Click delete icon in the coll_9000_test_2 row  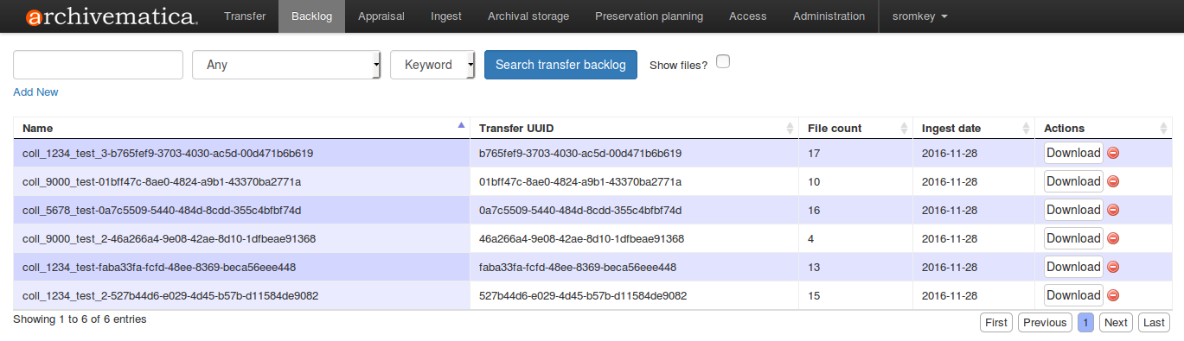point(1113,238)
